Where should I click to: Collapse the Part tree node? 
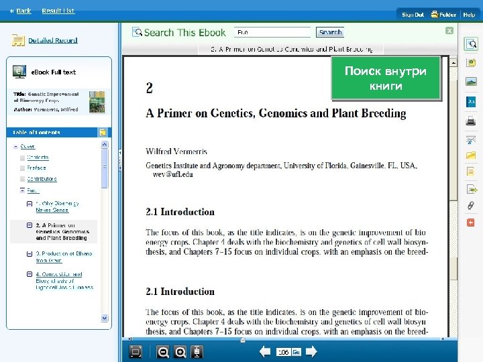coord(22,190)
